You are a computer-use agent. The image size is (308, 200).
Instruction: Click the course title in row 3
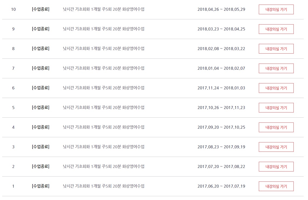point(104,147)
